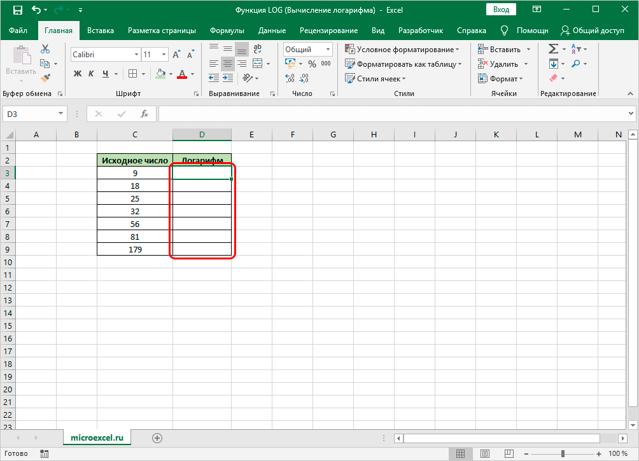Click the Name Box showing D3
The height and width of the screenshot is (461, 639).
tap(31, 114)
